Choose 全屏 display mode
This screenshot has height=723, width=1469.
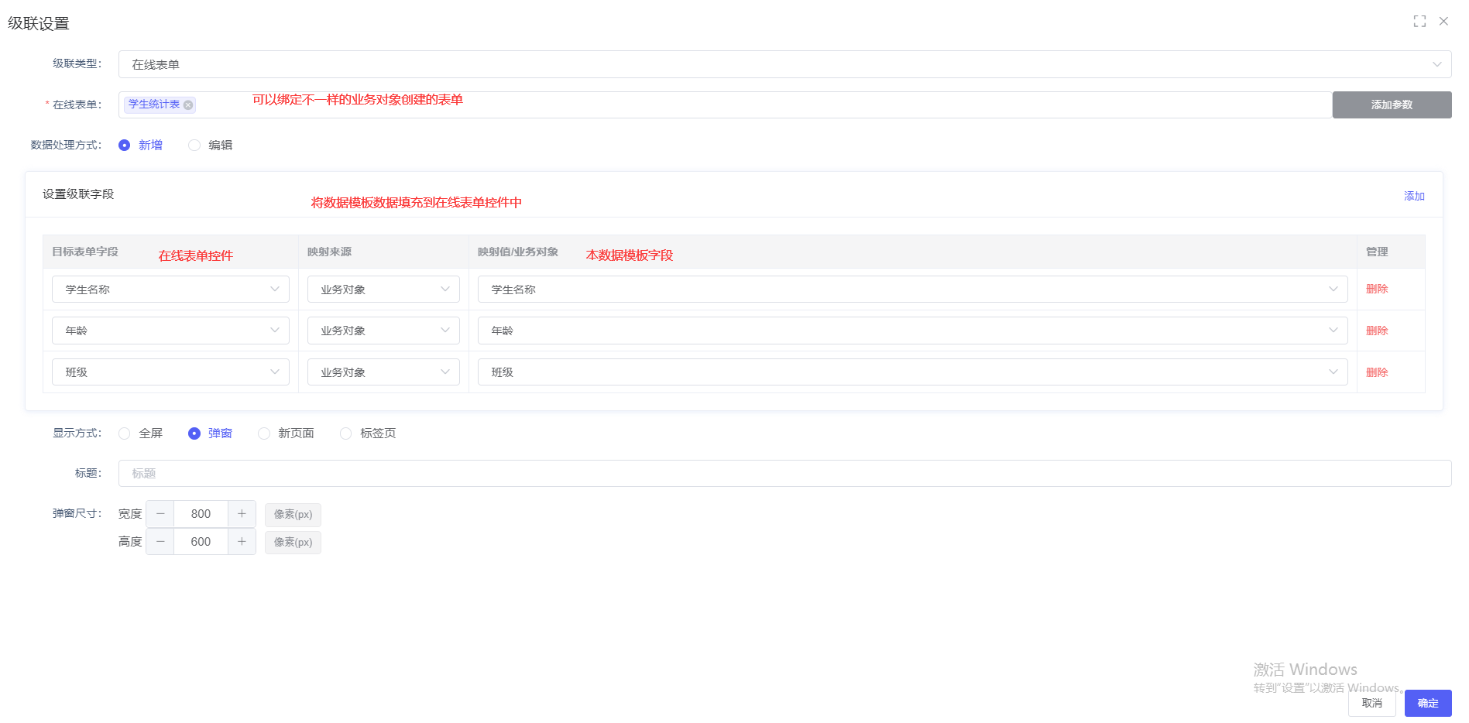[x=125, y=433]
